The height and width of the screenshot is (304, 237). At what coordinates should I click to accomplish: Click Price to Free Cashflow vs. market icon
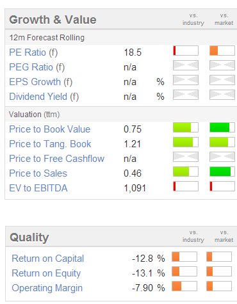[222, 157]
